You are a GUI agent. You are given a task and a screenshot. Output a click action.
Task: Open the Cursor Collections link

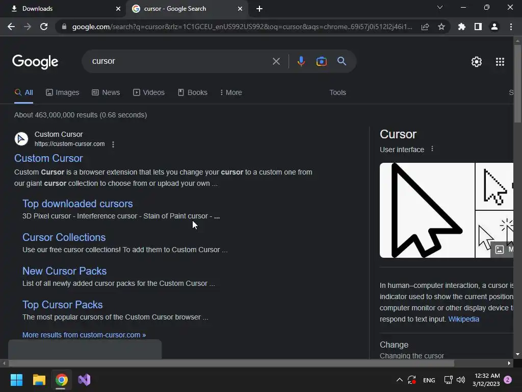(x=64, y=237)
